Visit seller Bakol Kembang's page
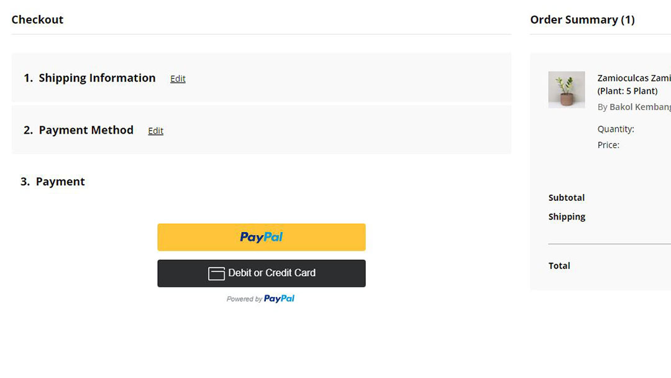671x378 pixels. click(640, 107)
